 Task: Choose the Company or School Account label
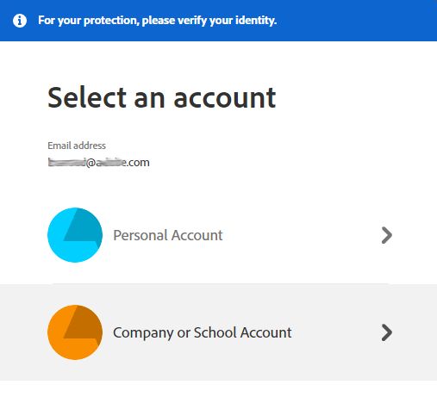(x=203, y=333)
